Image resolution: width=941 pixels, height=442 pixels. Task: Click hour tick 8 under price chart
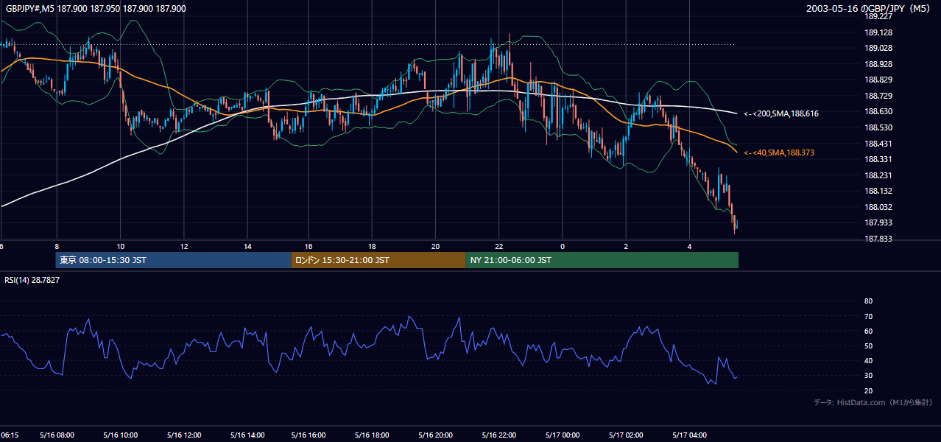[57, 246]
